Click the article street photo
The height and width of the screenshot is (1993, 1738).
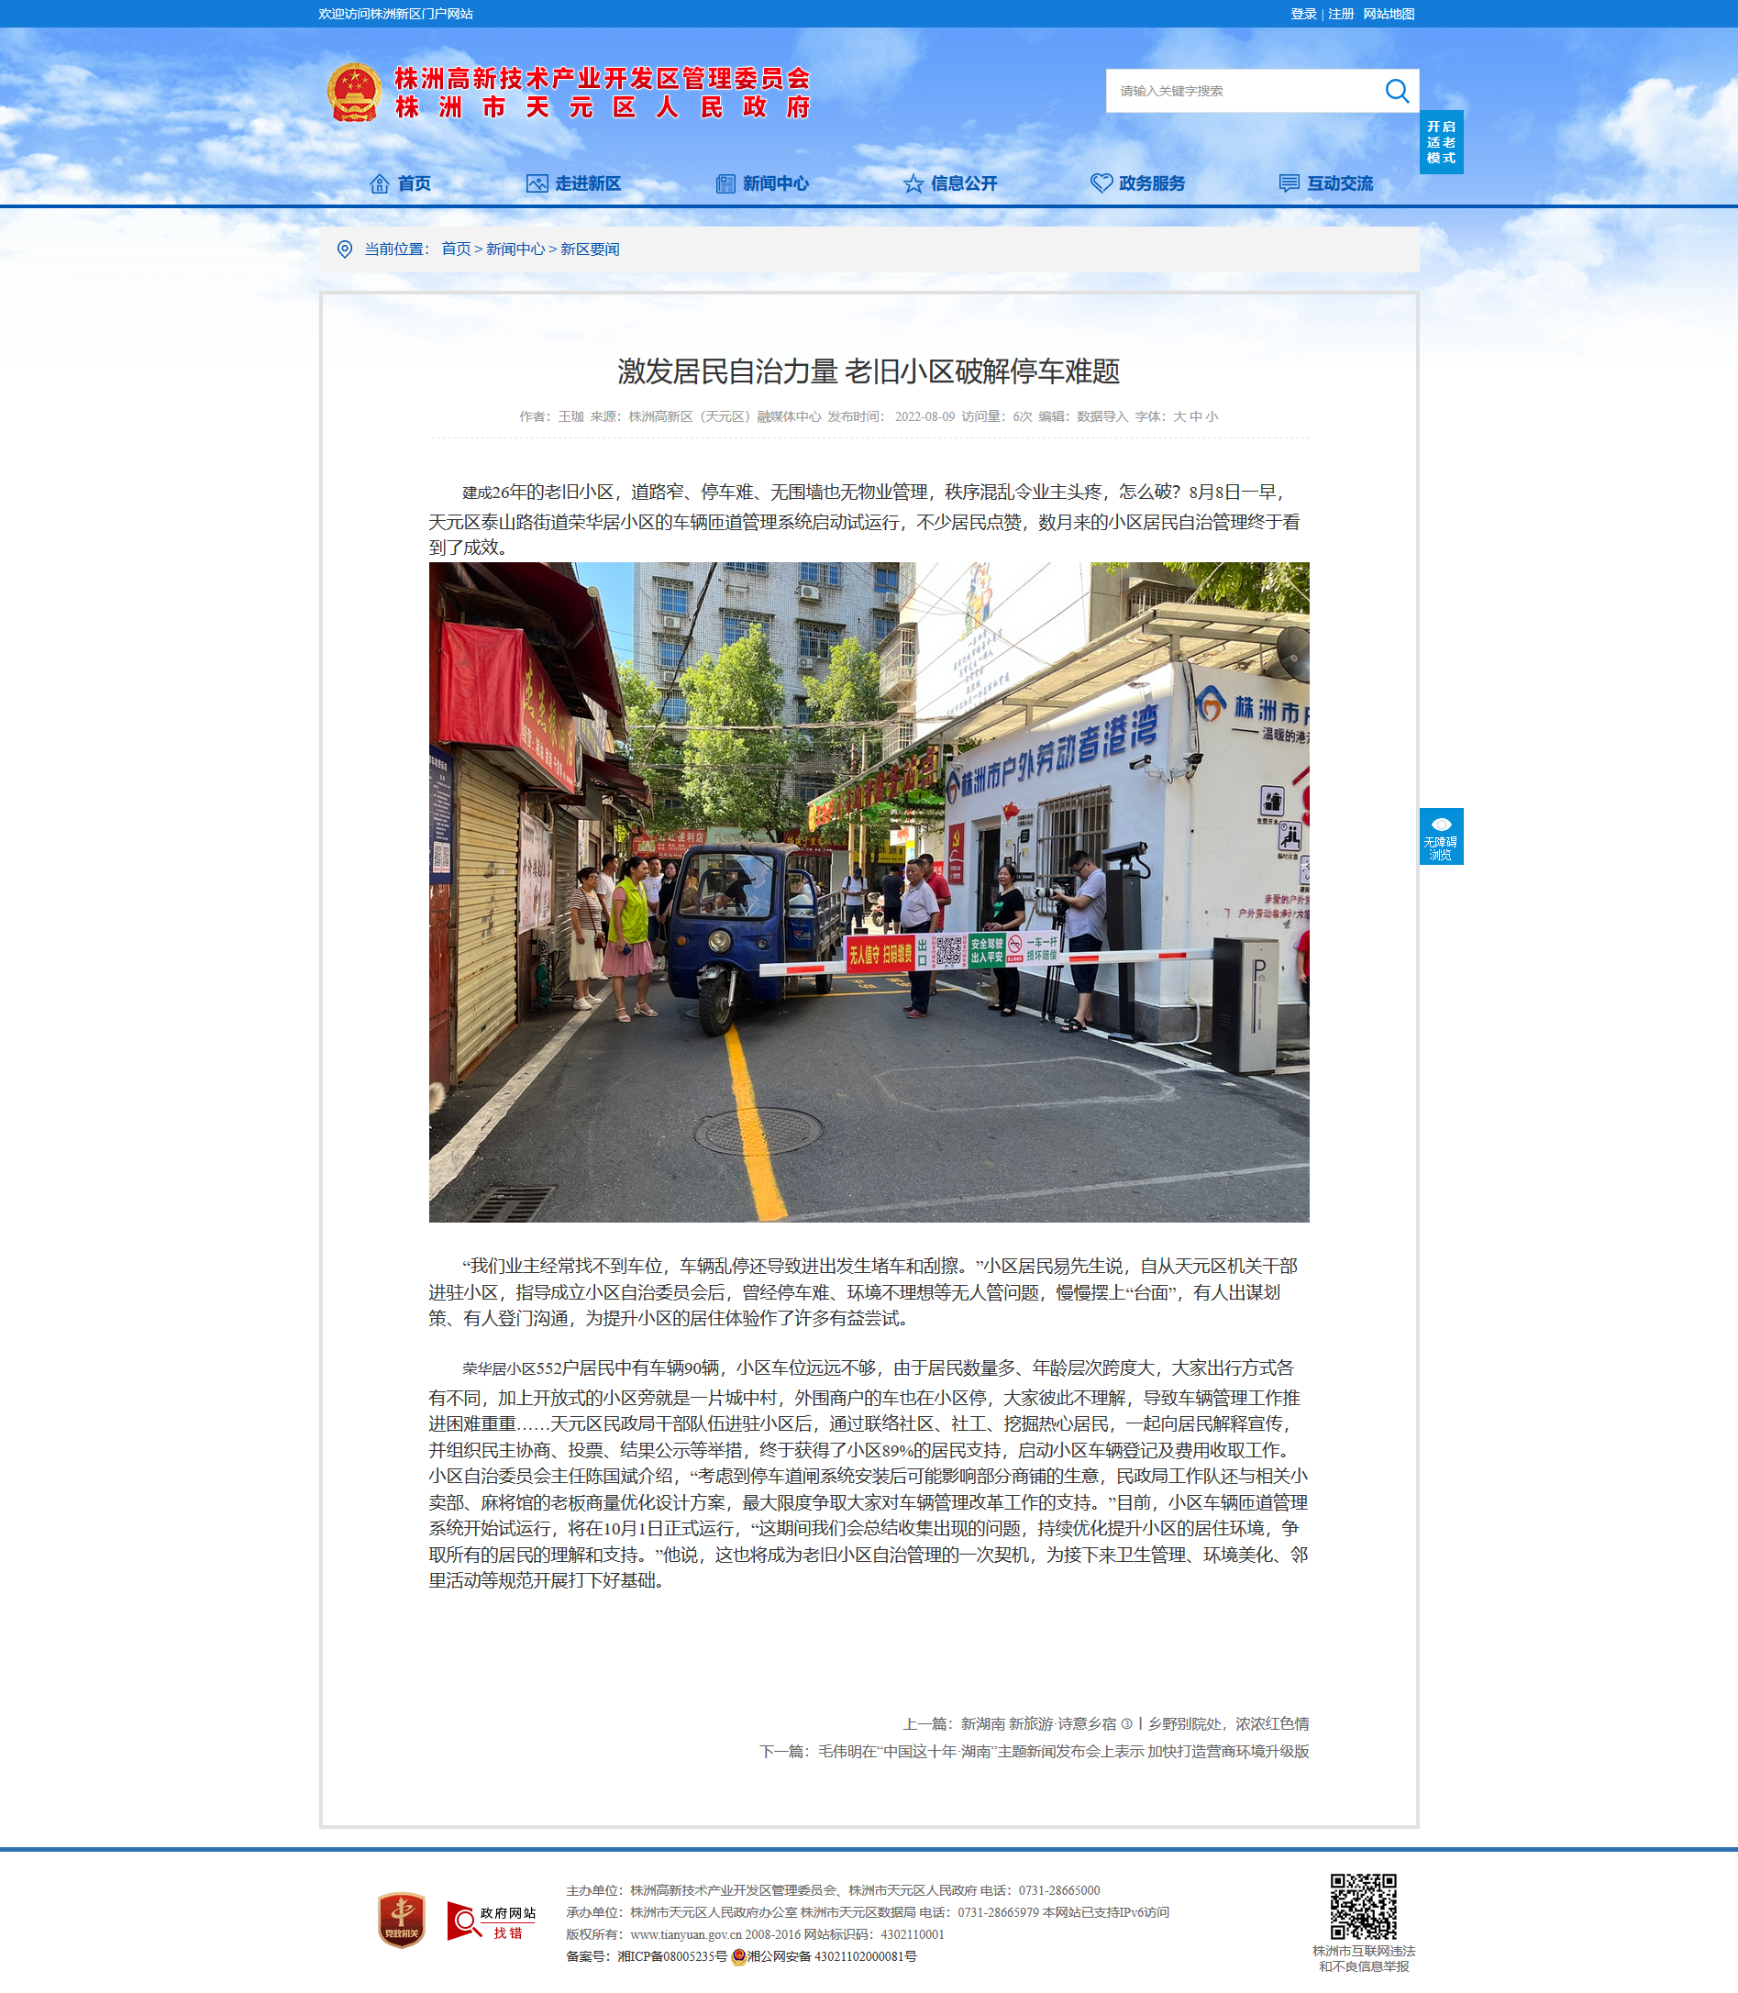[869, 891]
